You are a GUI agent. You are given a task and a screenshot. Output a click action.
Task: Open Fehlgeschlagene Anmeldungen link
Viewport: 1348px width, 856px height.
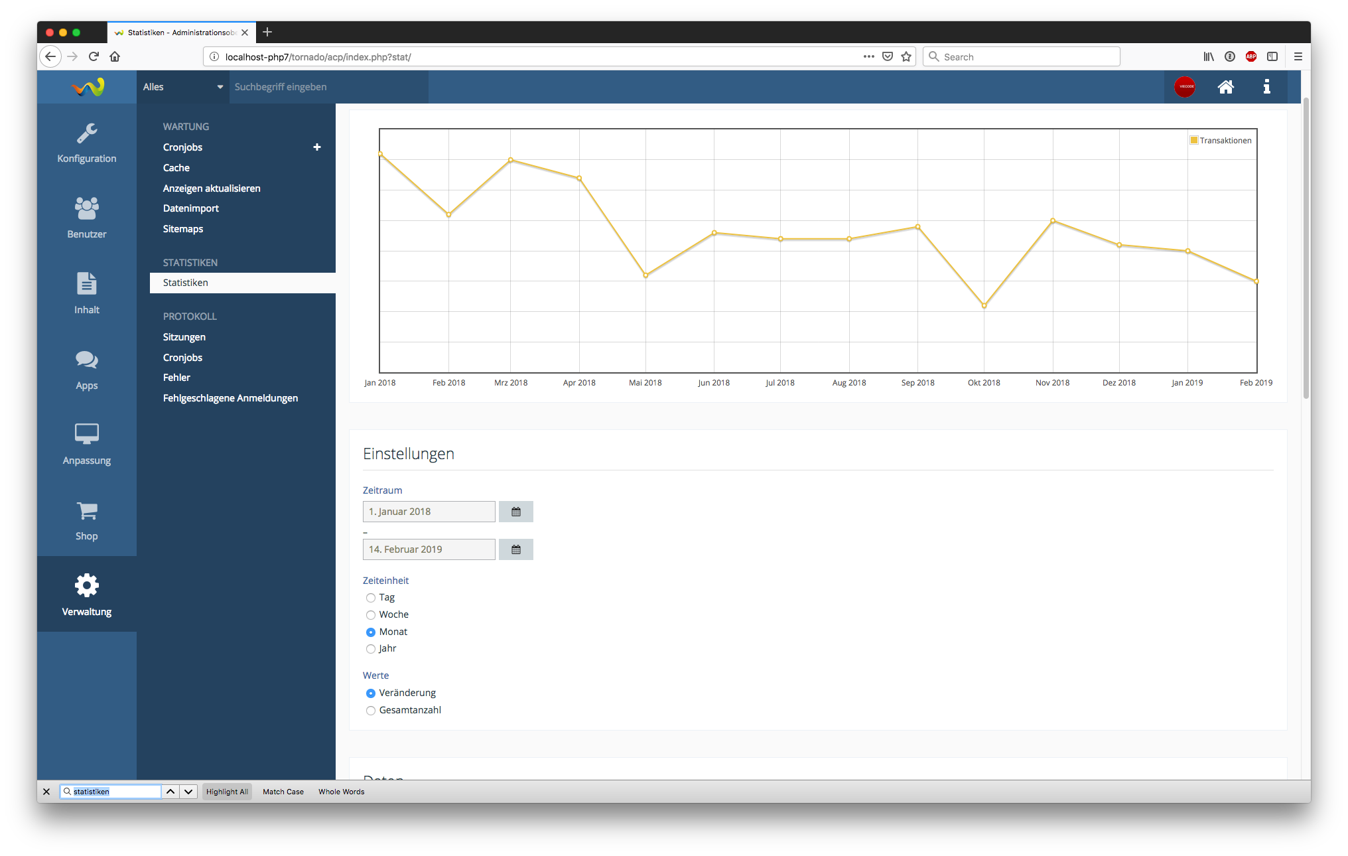(230, 398)
